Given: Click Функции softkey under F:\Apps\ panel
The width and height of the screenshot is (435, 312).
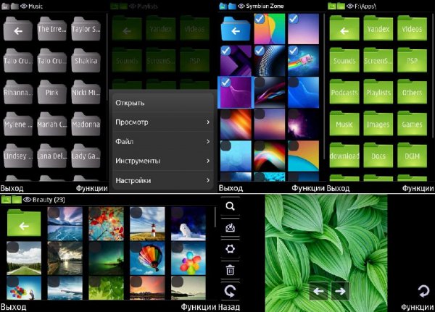Looking at the screenshot, I should [x=418, y=188].
